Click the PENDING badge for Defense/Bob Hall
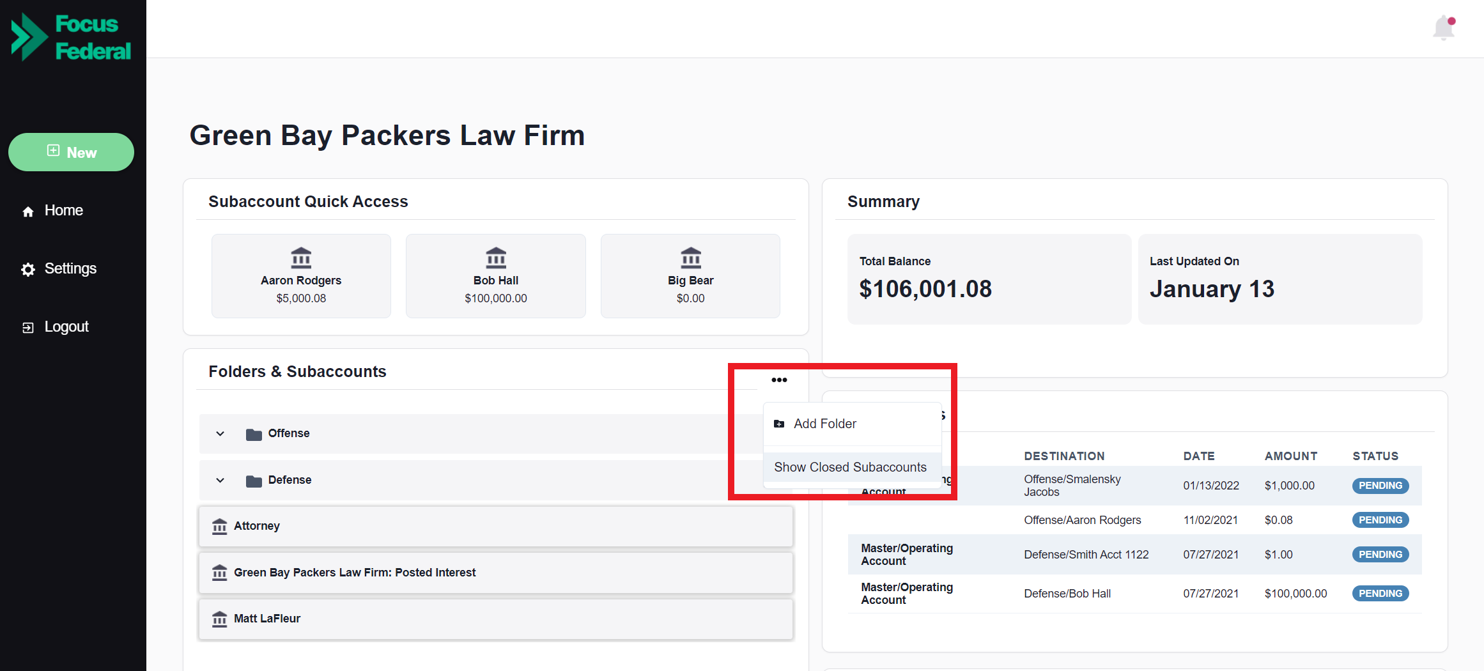The image size is (1484, 671). (x=1380, y=594)
